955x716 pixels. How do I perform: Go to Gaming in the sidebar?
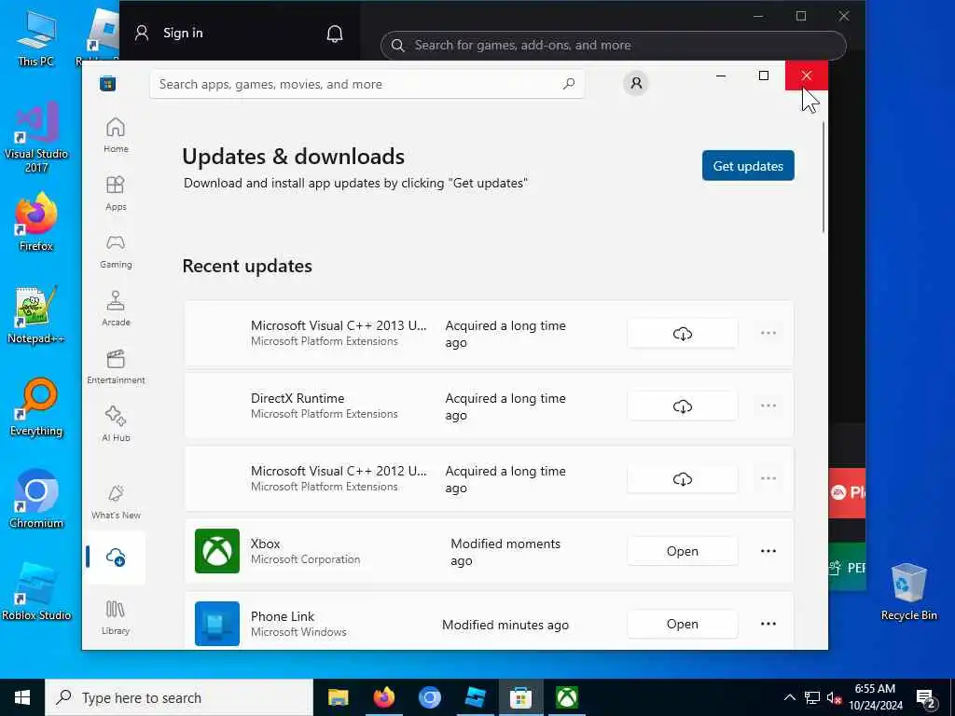click(x=116, y=251)
